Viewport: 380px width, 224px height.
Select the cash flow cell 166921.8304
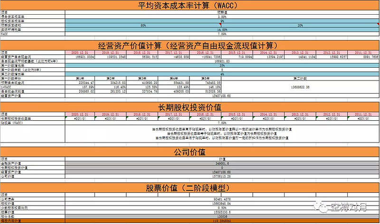point(80,57)
